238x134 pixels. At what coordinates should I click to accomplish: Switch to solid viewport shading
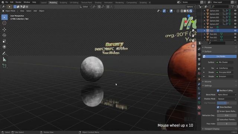click(x=185, y=11)
